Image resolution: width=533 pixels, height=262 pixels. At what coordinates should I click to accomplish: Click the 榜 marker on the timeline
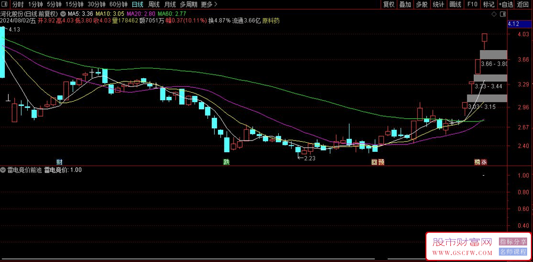pyautogui.click(x=478, y=162)
